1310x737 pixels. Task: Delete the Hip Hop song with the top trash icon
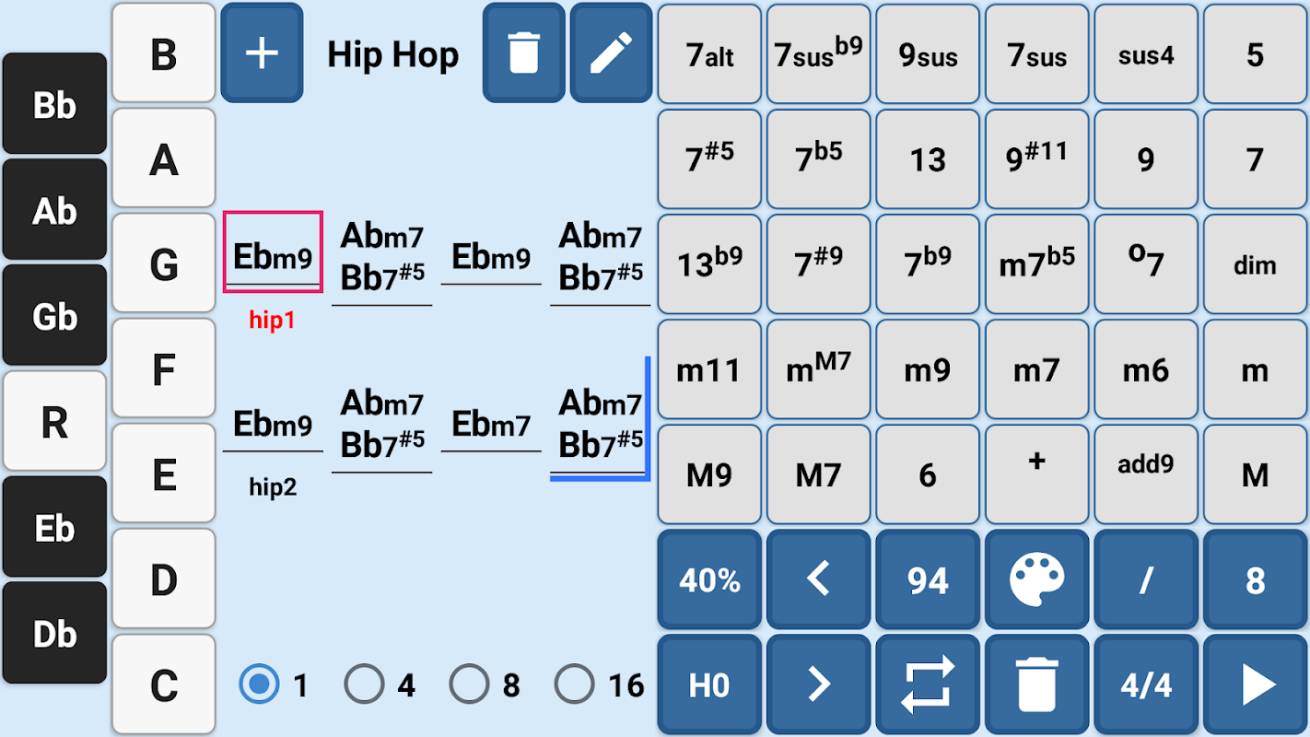tap(523, 53)
